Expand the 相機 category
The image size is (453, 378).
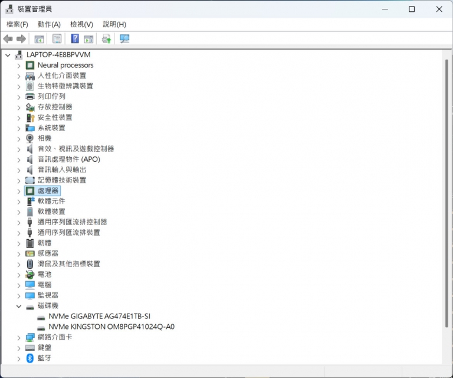pyautogui.click(x=19, y=139)
